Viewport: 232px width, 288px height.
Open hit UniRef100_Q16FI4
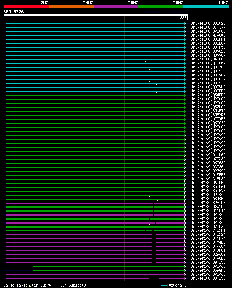pyautogui.click(x=208, y=211)
